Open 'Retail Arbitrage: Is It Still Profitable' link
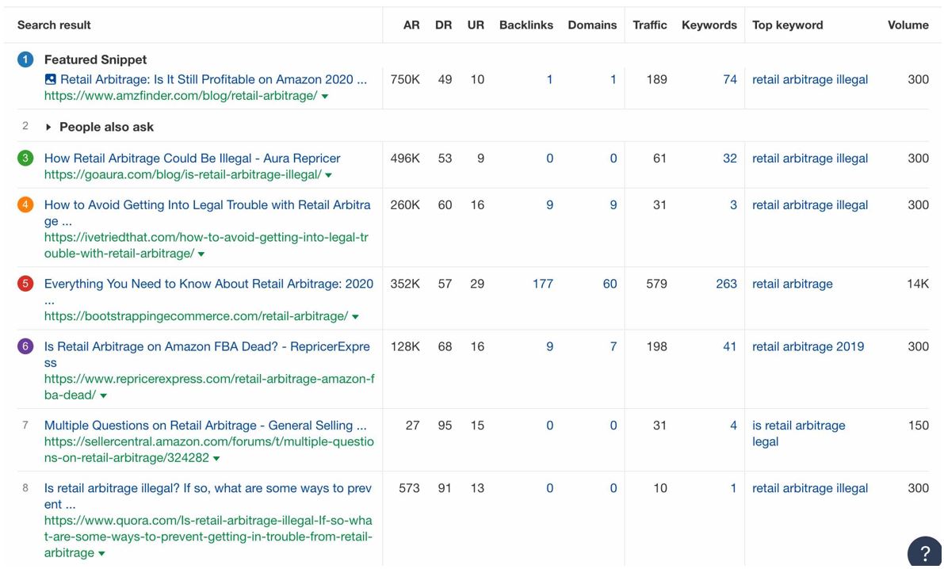The width and height of the screenshot is (944, 569). click(x=213, y=79)
